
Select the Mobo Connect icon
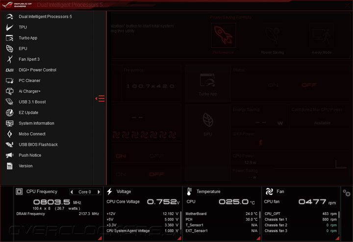tap(9, 134)
